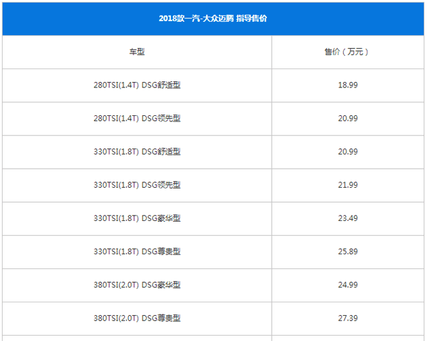Click the 27.39 price cell

(348, 318)
